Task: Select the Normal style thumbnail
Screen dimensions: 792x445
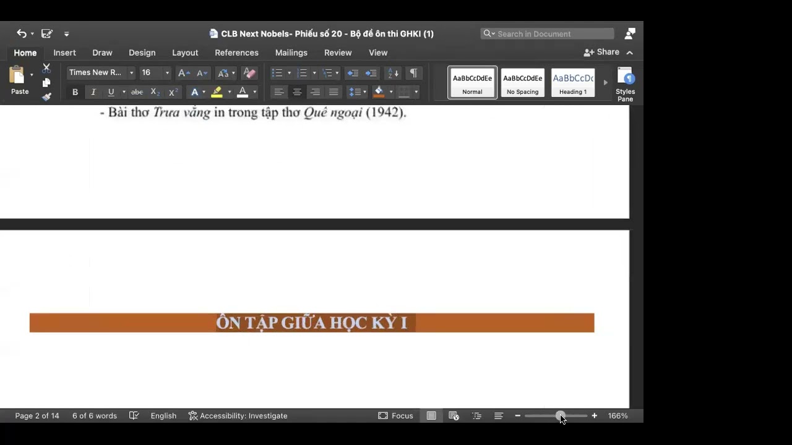Action: point(472,82)
